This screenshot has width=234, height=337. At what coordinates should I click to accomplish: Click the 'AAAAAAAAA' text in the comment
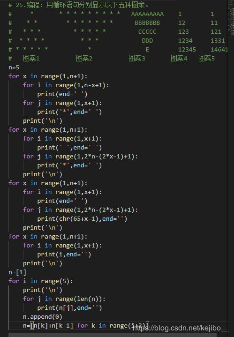pyautogui.click(x=147, y=14)
